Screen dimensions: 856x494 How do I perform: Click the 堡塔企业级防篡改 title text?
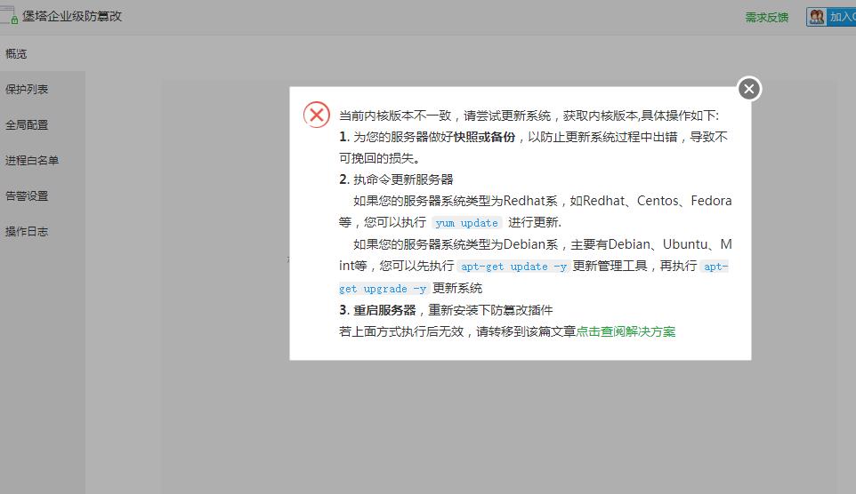click(x=72, y=16)
